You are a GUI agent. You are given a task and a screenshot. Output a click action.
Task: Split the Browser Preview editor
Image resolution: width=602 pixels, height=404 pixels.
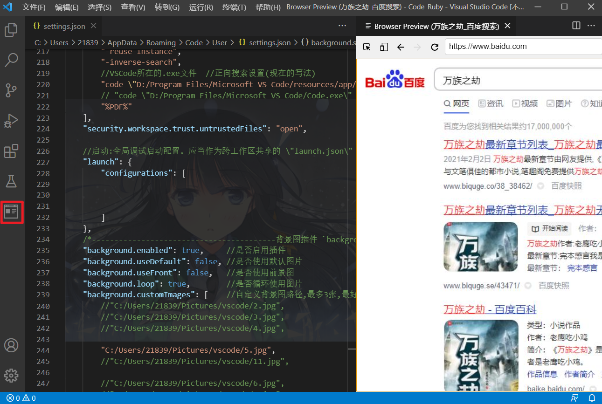pos(576,26)
